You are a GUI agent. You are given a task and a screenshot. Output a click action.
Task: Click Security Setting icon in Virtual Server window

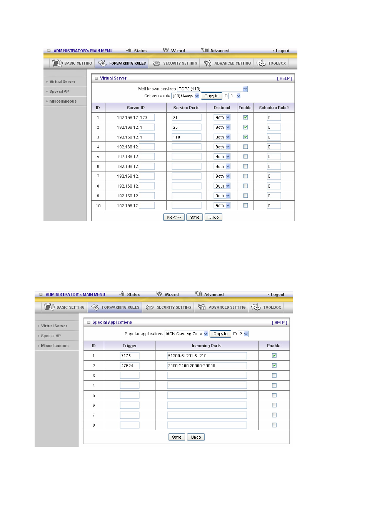(x=156, y=63)
